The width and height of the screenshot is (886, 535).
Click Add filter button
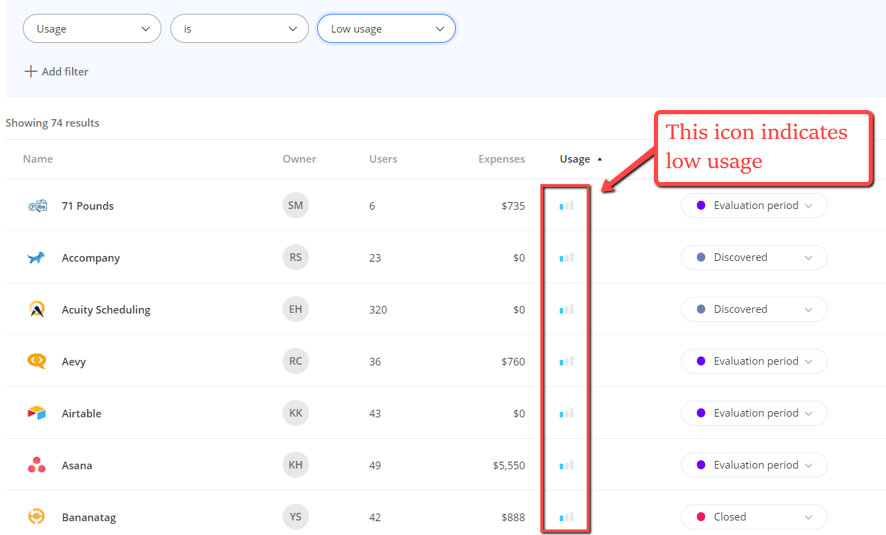(x=56, y=71)
